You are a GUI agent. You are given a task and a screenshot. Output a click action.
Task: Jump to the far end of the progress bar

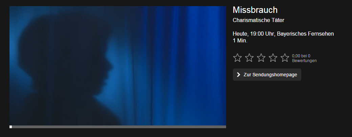[225, 127]
